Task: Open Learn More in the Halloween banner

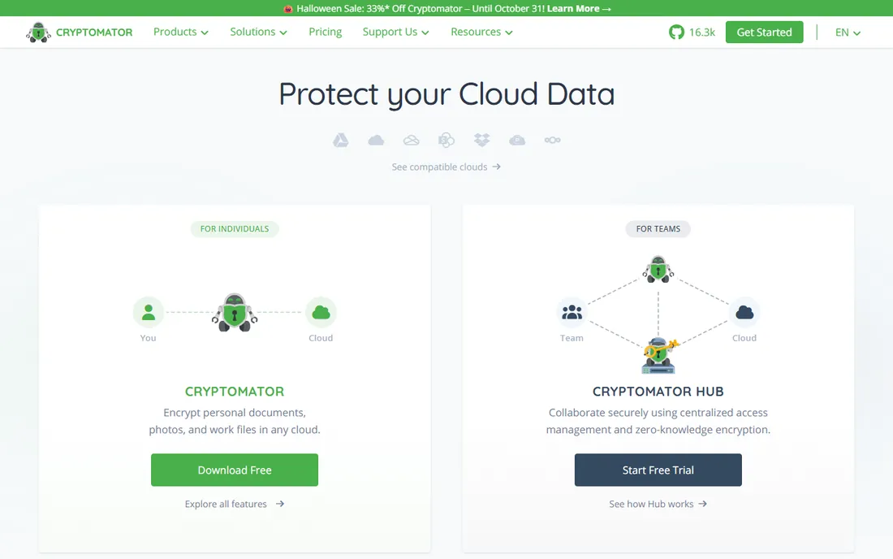Action: tap(579, 9)
